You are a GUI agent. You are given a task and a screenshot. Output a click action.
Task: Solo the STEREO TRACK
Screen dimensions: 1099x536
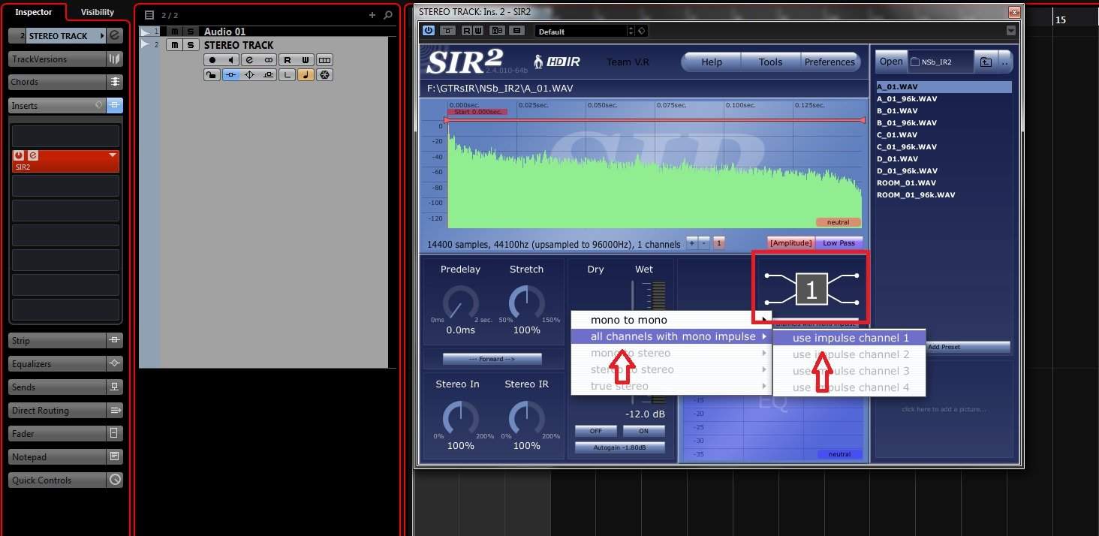coord(191,45)
